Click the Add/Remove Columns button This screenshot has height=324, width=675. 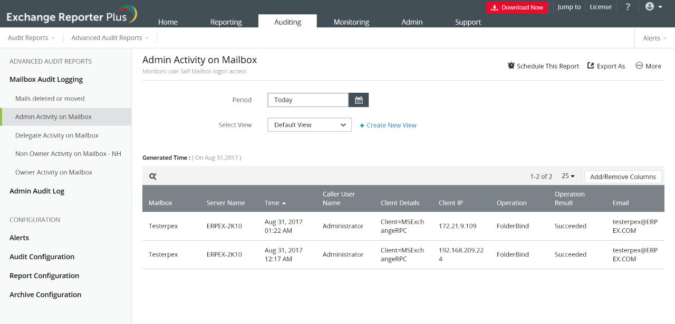click(x=623, y=177)
